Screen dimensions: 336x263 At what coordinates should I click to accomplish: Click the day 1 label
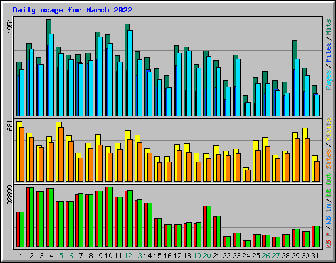click(x=22, y=256)
